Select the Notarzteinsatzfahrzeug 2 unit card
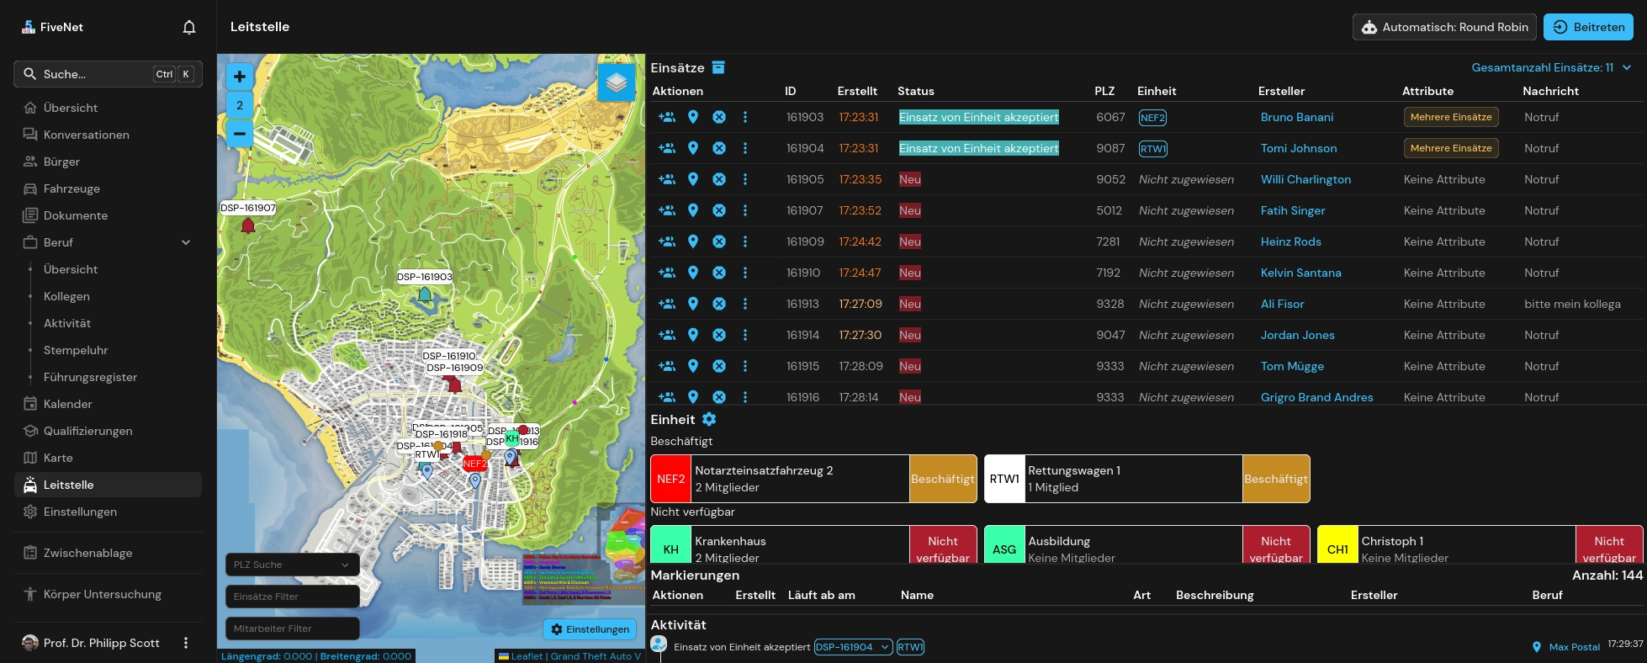The image size is (1647, 663). tap(813, 479)
